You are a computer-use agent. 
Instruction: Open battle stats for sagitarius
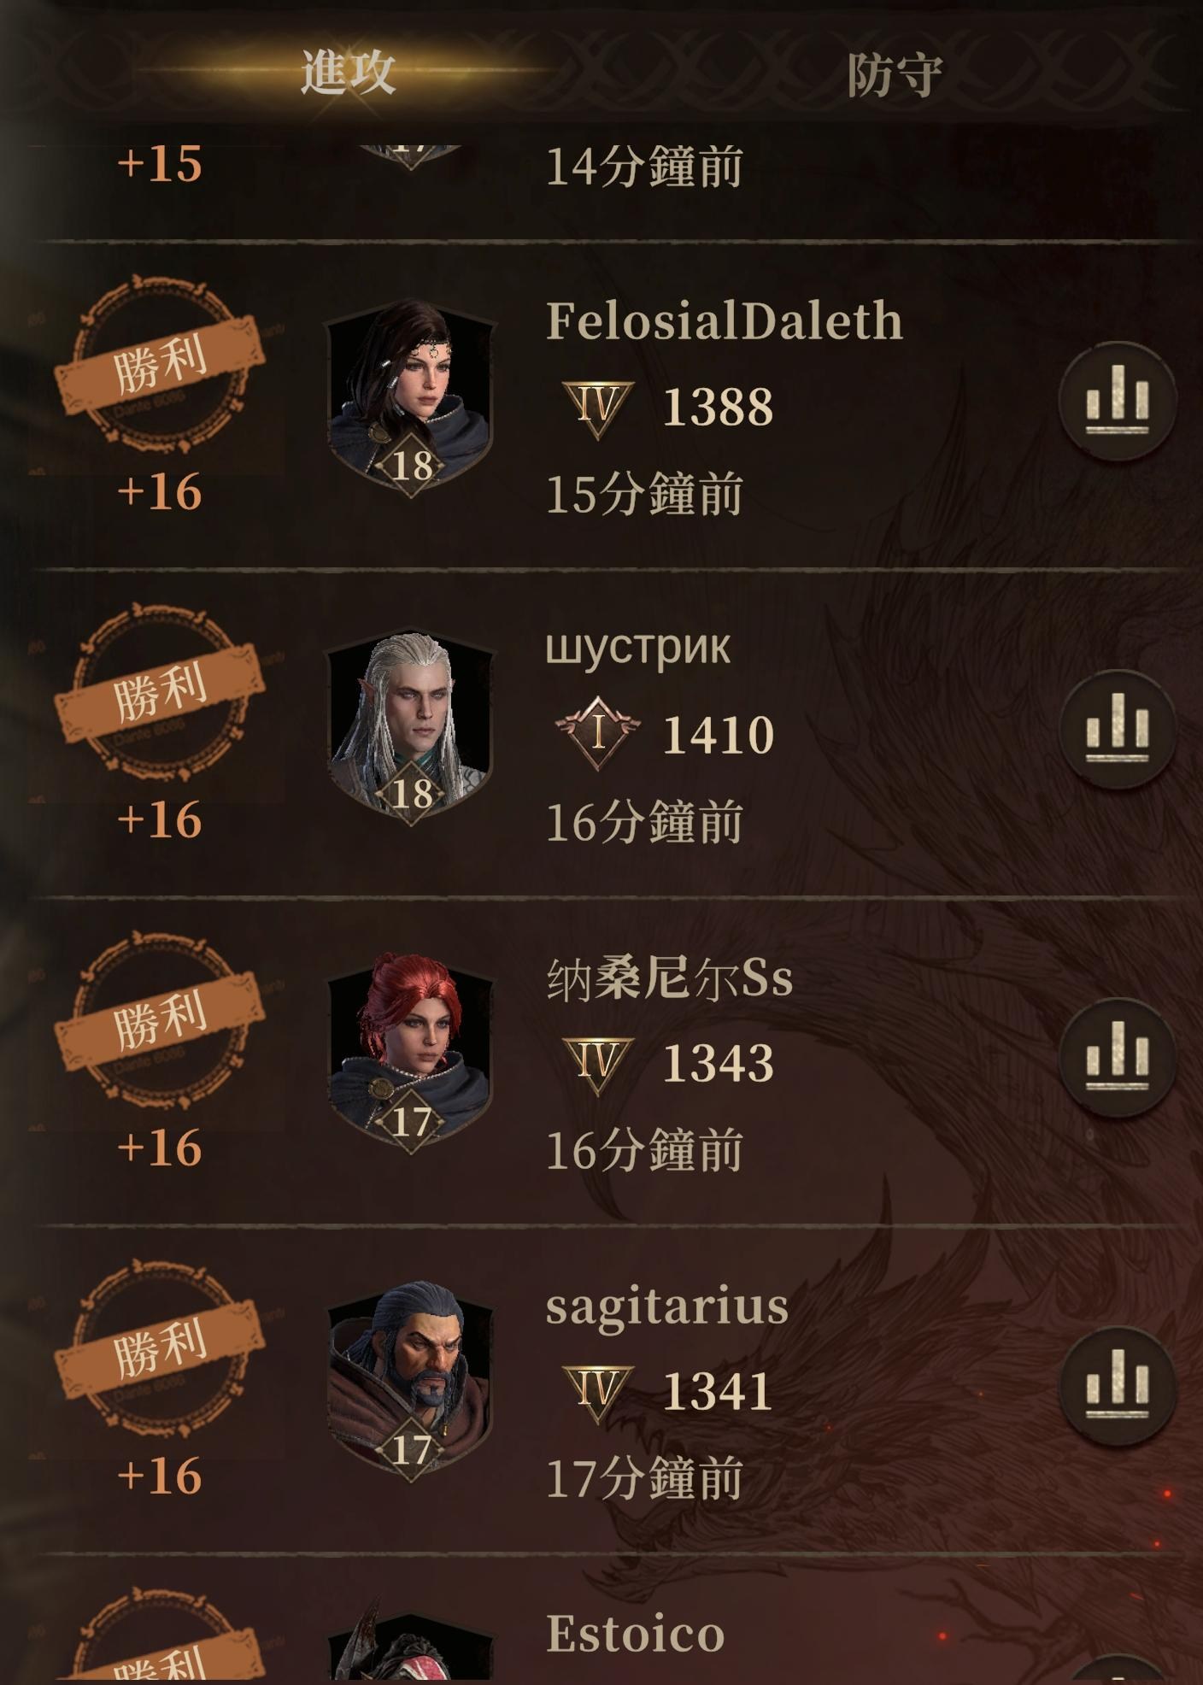[x=1118, y=1385]
